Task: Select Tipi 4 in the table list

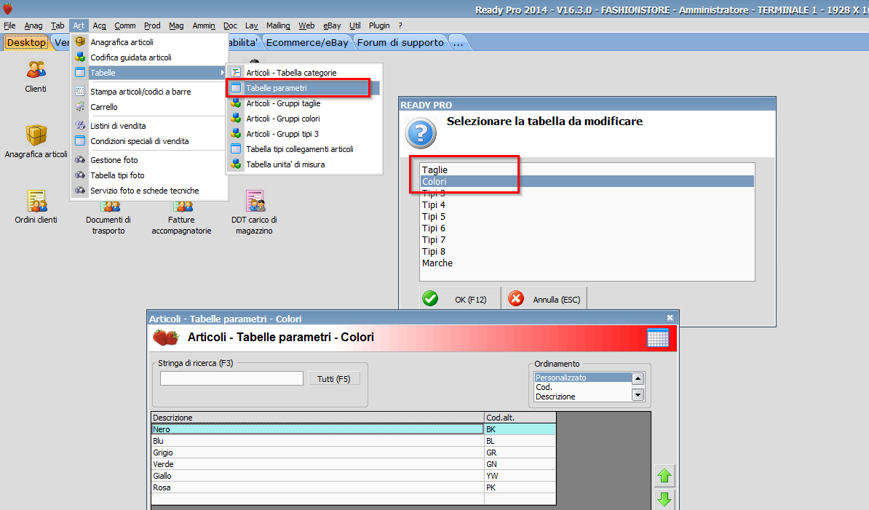Action: tap(587, 205)
